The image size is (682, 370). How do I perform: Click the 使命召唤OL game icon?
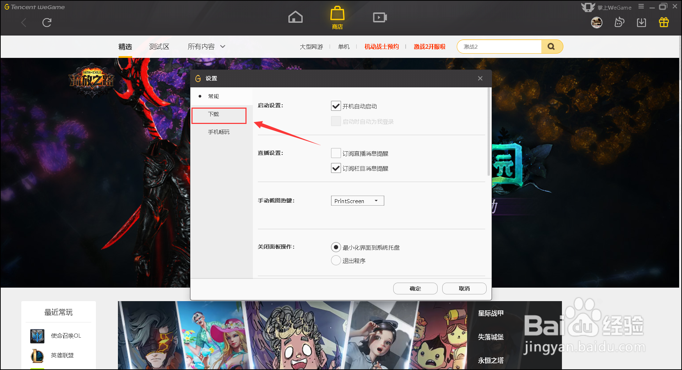coord(37,336)
